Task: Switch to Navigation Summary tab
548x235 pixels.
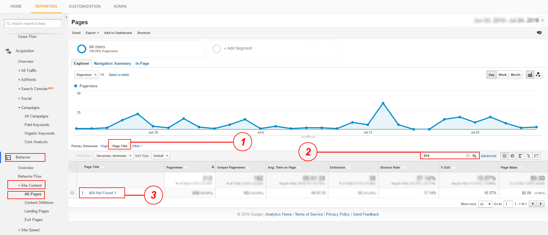Action: pos(112,63)
